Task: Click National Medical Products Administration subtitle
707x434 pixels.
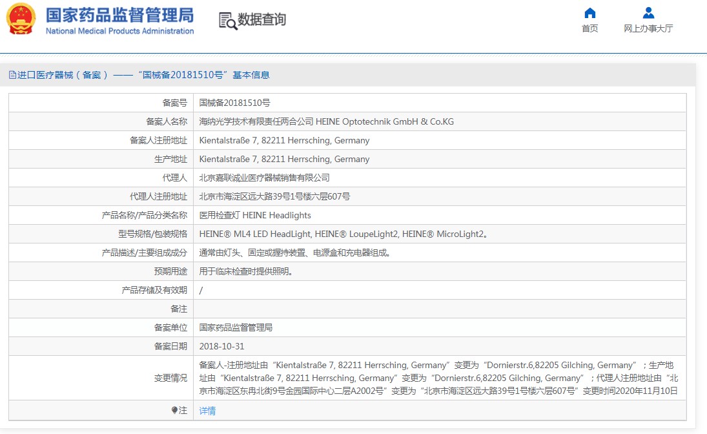Action: [x=120, y=31]
